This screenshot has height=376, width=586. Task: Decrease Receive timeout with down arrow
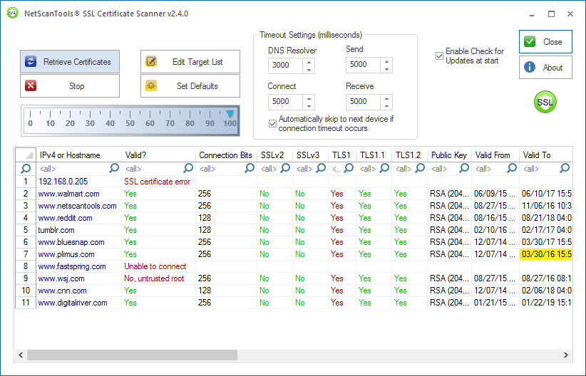386,106
